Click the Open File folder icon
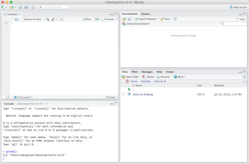249x164 pixels. point(11,7)
